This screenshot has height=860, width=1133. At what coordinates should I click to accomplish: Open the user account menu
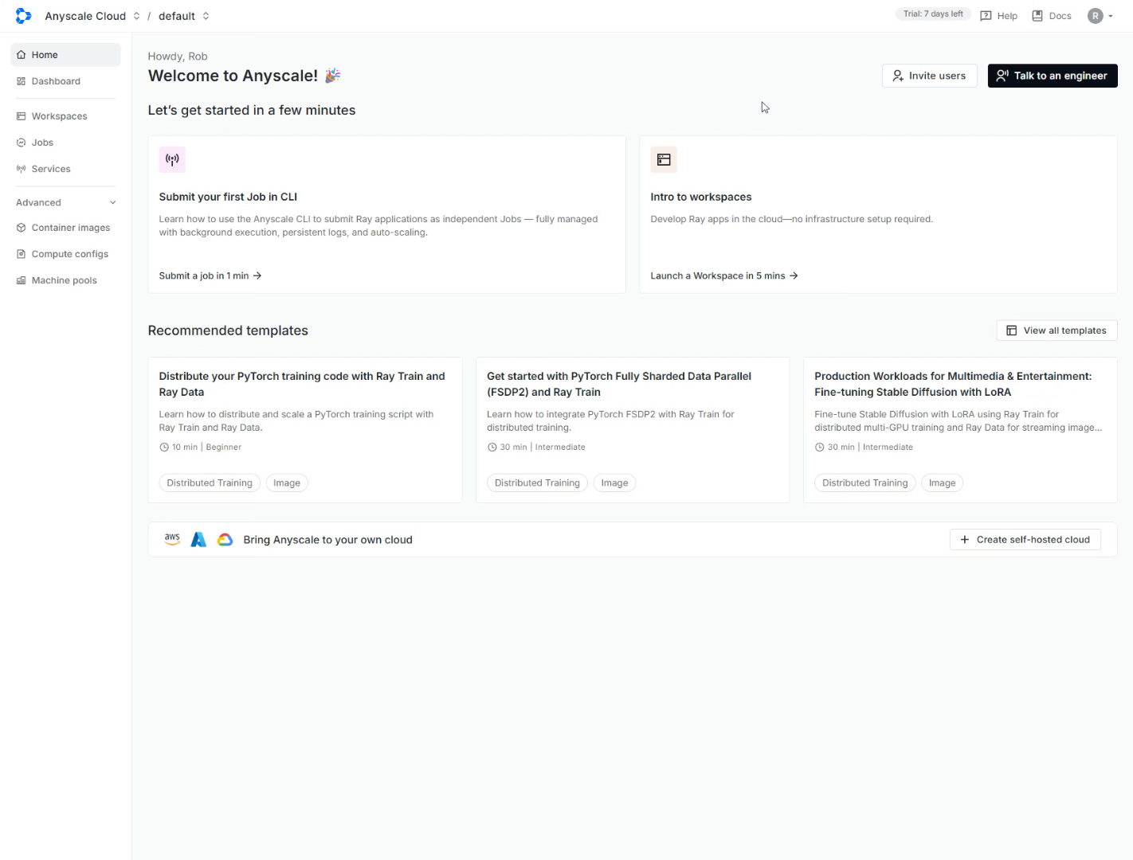(1100, 16)
